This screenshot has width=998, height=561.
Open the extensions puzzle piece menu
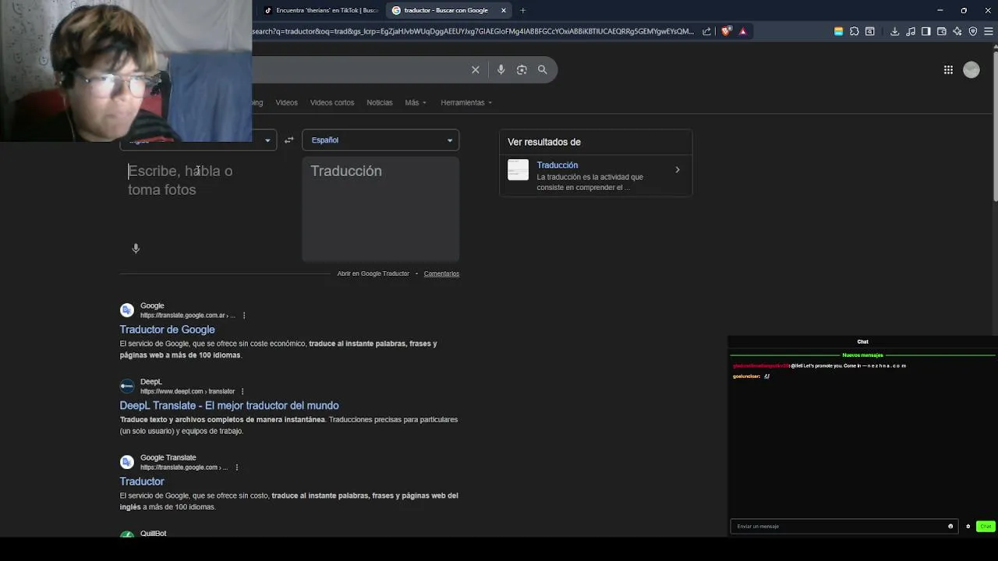click(x=855, y=31)
